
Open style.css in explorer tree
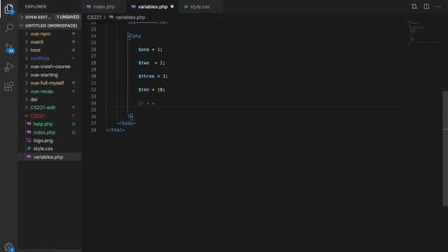click(50, 149)
